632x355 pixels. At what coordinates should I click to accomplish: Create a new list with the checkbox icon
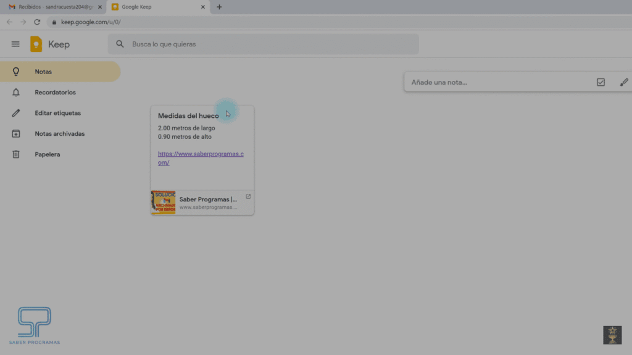(x=601, y=82)
